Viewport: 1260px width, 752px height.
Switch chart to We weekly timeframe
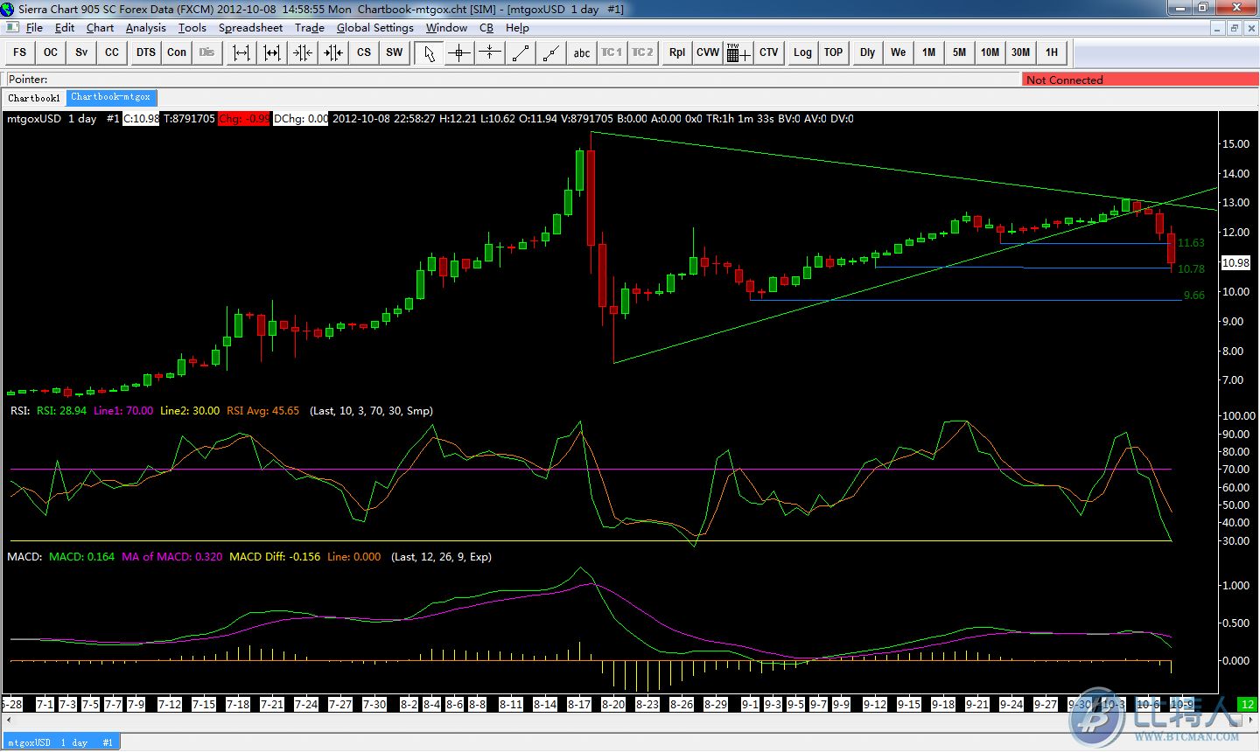pos(899,52)
